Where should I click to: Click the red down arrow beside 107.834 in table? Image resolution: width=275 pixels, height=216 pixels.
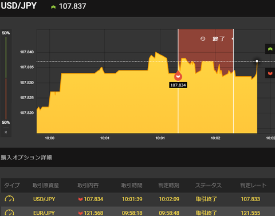point(80,199)
